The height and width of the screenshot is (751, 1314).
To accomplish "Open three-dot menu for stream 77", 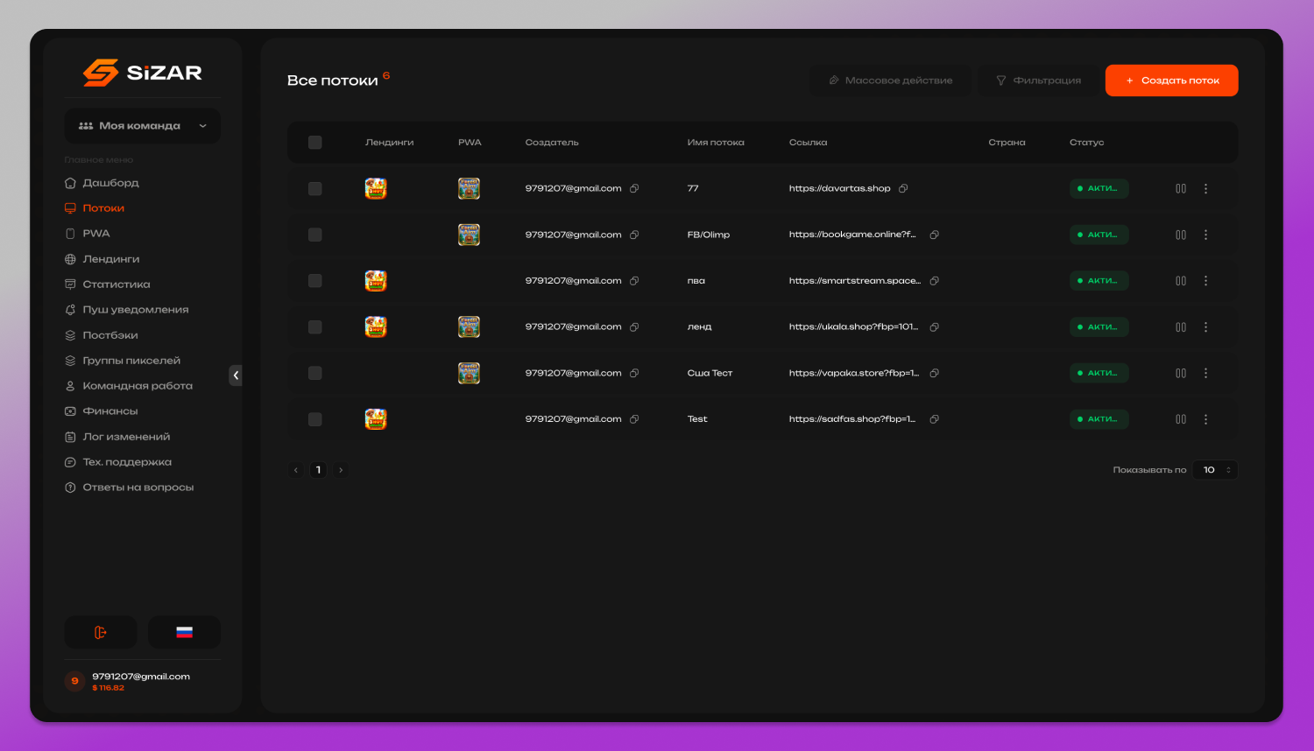I will point(1205,188).
